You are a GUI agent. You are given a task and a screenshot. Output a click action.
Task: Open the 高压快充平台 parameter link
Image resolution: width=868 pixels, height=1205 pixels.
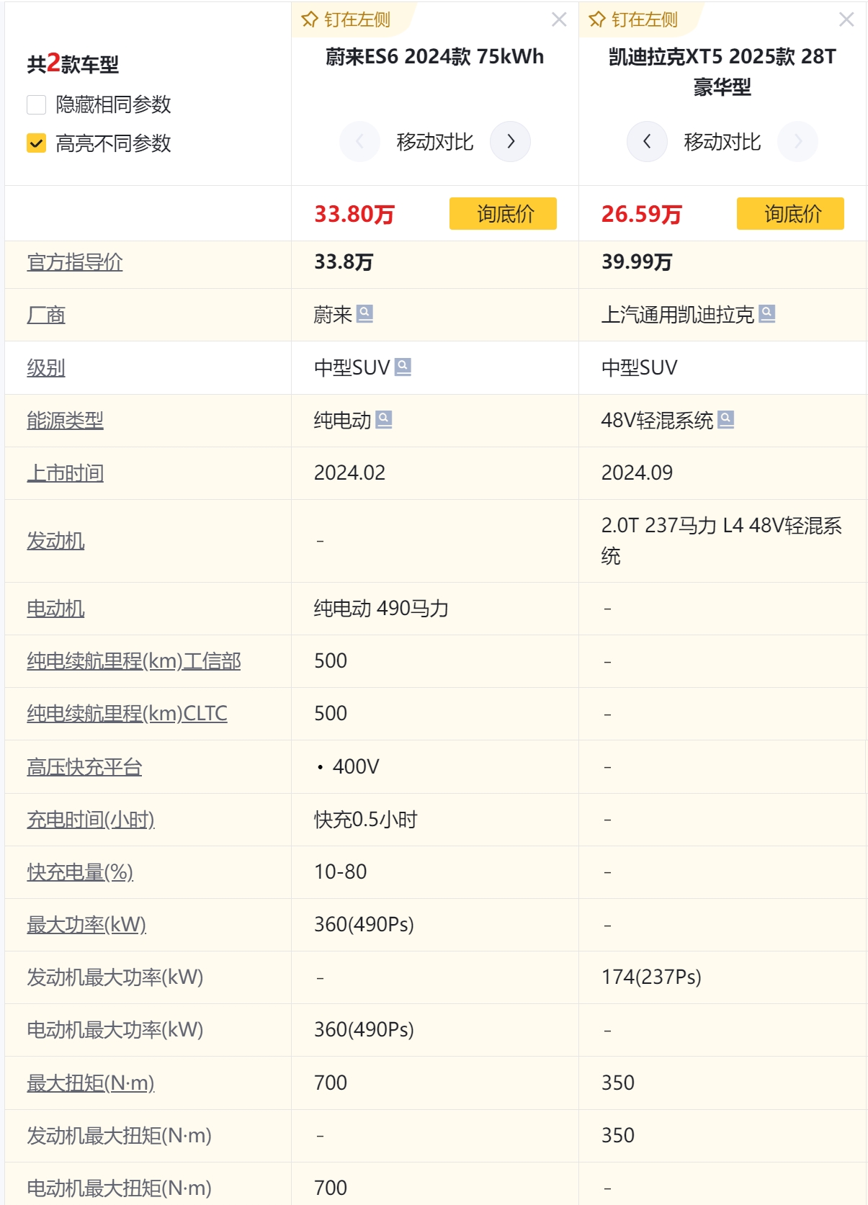84,767
